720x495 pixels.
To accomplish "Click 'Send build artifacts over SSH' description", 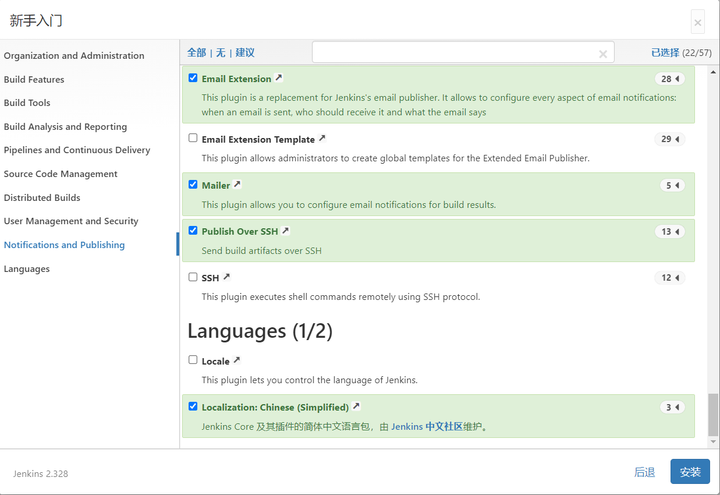I will (x=261, y=250).
